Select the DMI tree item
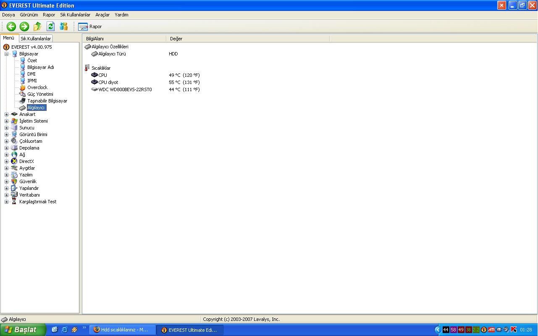 point(31,74)
